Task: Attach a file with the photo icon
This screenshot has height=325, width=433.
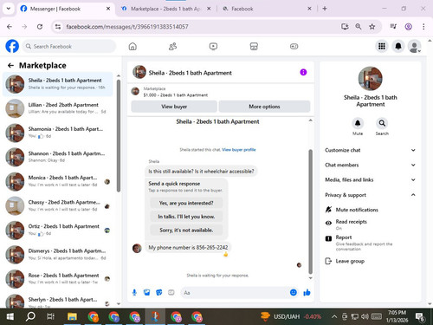Action: click(x=147, y=293)
